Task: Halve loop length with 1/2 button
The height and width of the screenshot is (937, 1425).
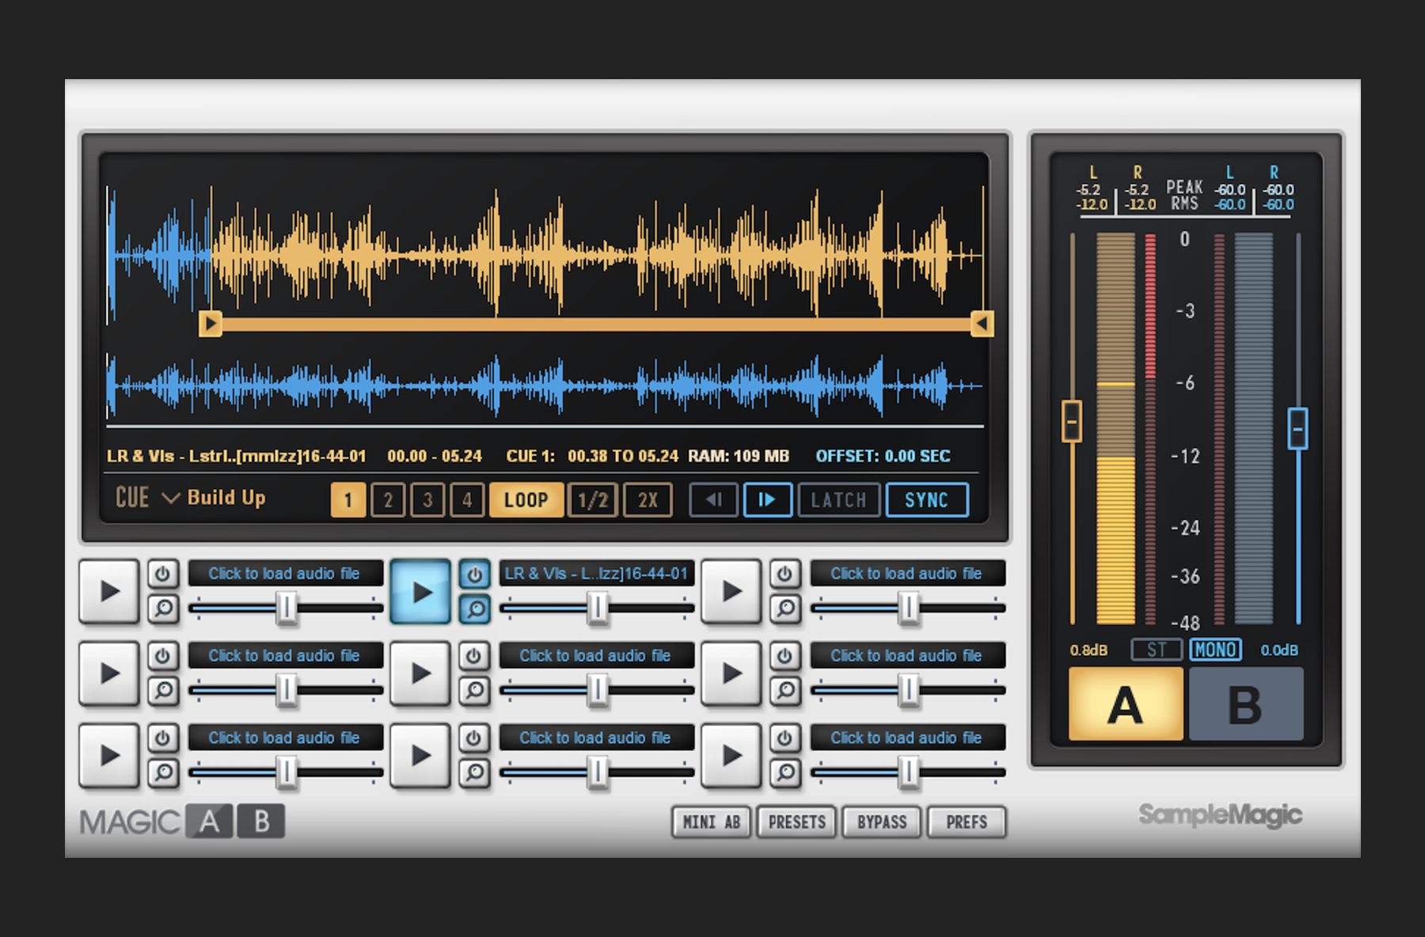Action: click(x=593, y=500)
